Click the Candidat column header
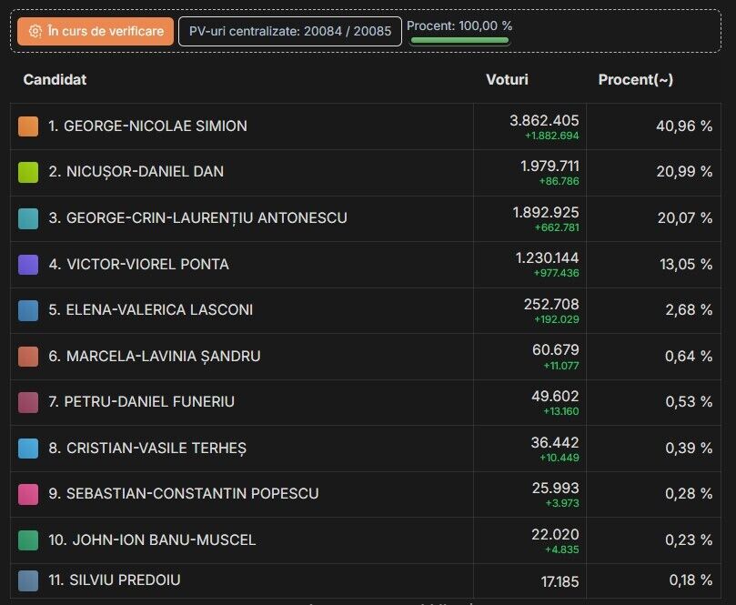 [x=55, y=80]
